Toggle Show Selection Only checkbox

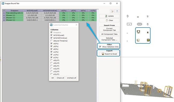coord(100,47)
